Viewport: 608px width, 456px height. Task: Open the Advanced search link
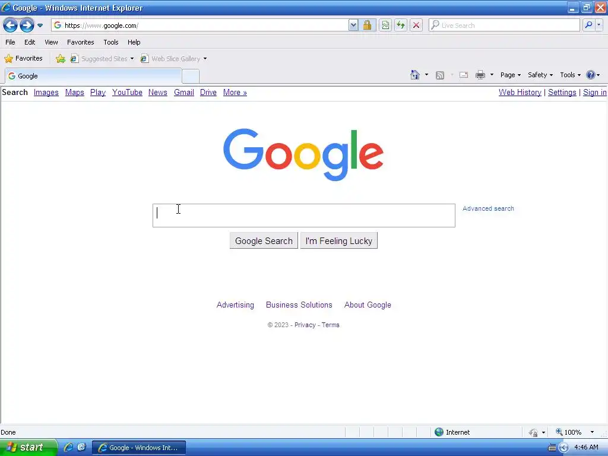point(488,208)
